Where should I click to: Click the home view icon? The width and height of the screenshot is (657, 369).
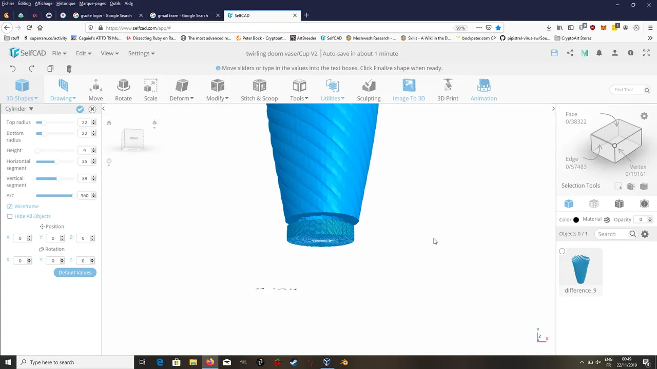[x=109, y=122]
